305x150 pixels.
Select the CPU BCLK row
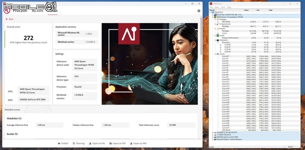(x=255, y=130)
